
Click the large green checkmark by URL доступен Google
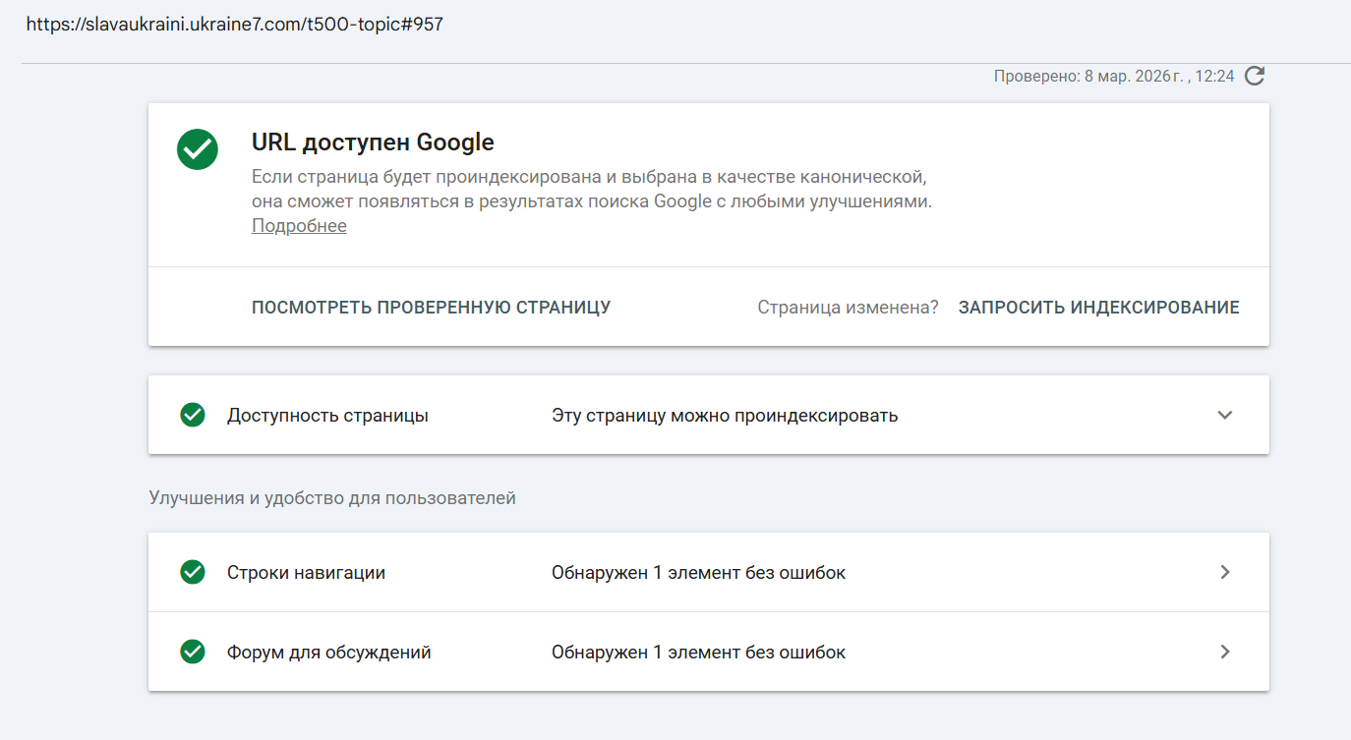click(x=197, y=149)
